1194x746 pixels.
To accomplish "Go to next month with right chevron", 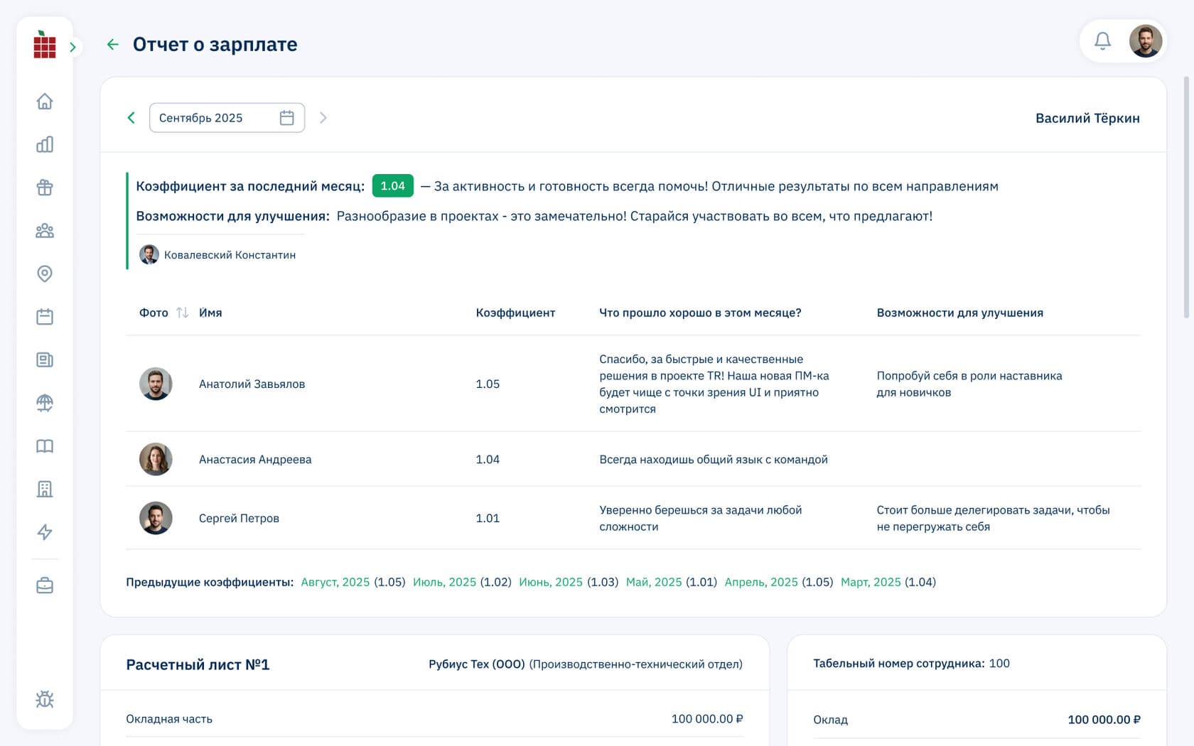I will pos(323,118).
